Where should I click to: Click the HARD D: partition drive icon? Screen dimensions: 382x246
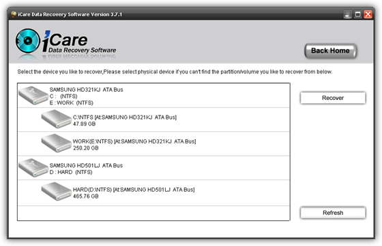pyautogui.click(x=56, y=192)
